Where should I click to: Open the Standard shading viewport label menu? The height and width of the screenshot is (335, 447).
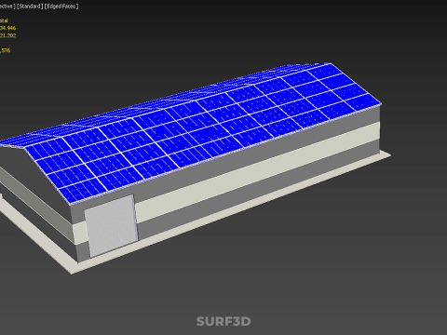30,7
